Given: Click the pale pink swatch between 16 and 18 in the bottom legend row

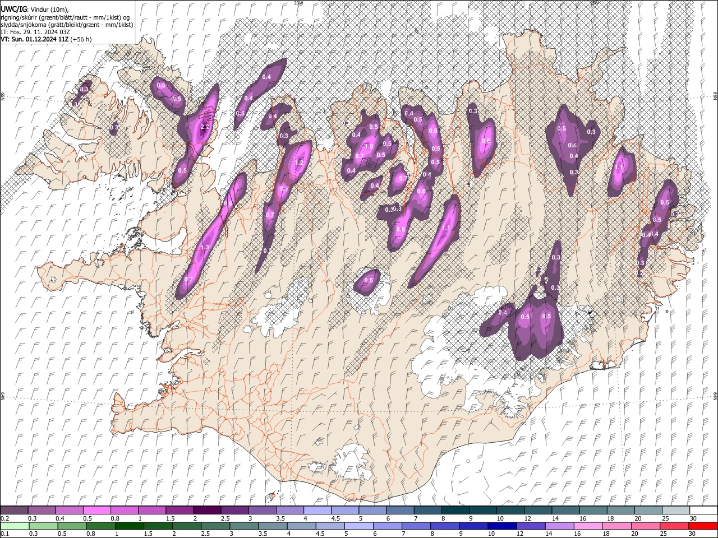Looking at the screenshot, I should pos(589,526).
